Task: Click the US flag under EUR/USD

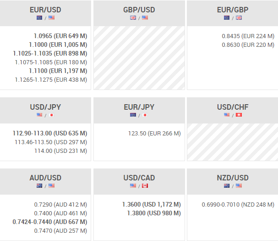Action: pyautogui.click(x=51, y=18)
